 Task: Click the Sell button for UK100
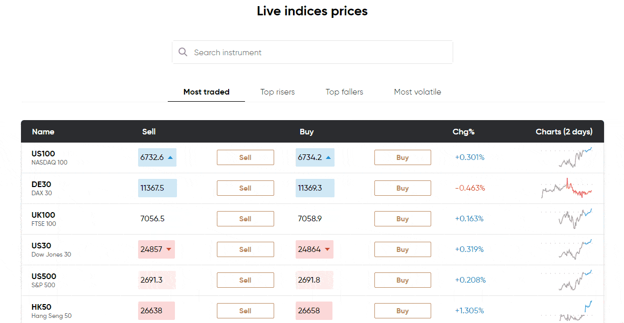[x=246, y=219]
